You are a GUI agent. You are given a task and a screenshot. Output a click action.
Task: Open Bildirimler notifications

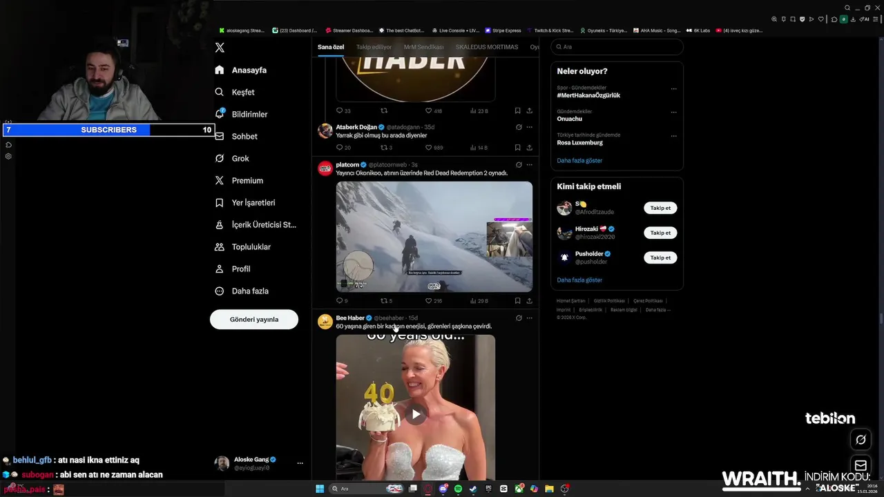click(241, 114)
